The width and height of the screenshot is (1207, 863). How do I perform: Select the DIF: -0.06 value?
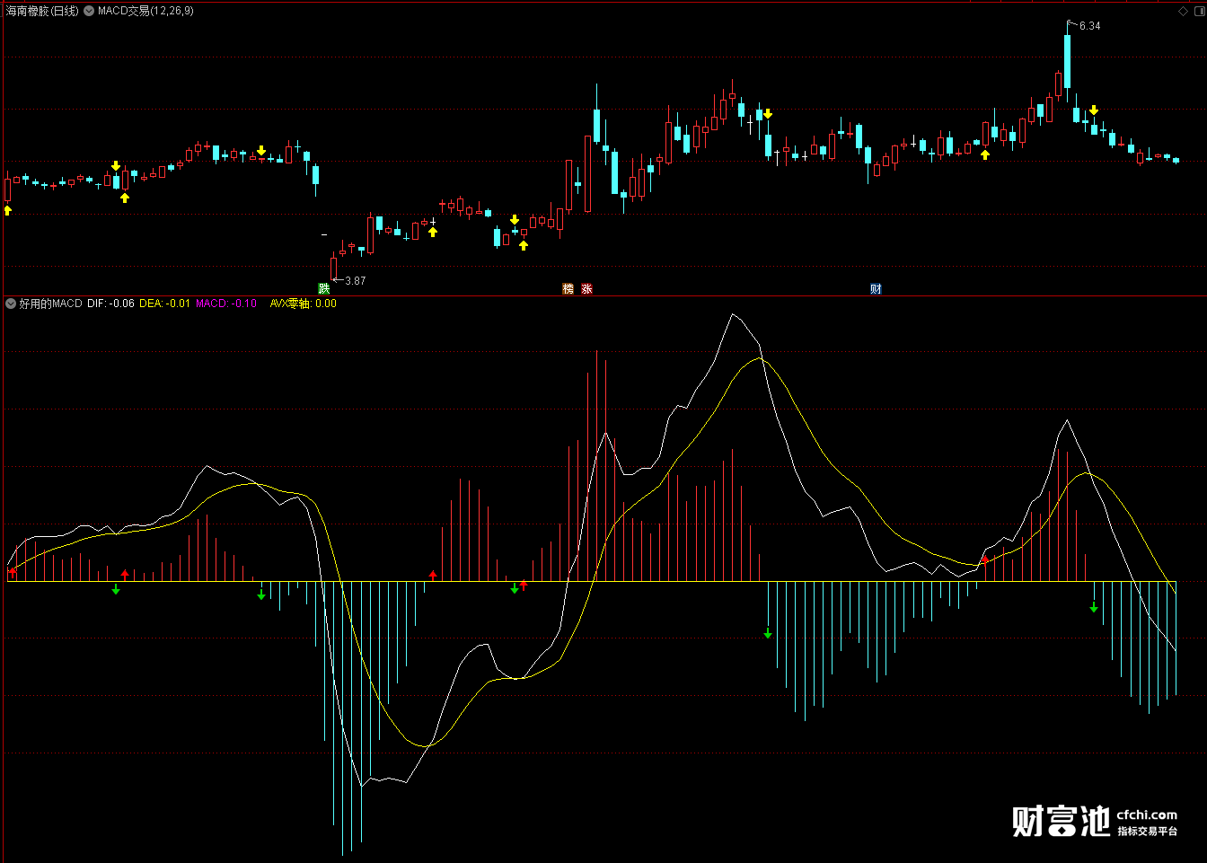pos(110,304)
